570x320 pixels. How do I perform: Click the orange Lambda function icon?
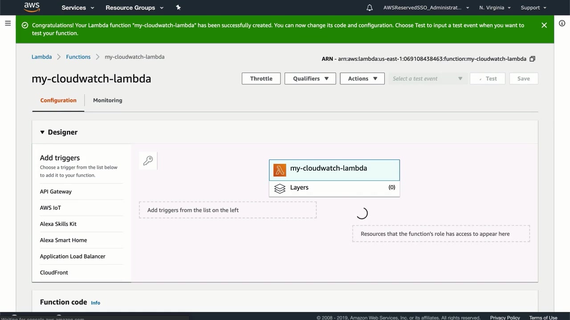(280, 170)
